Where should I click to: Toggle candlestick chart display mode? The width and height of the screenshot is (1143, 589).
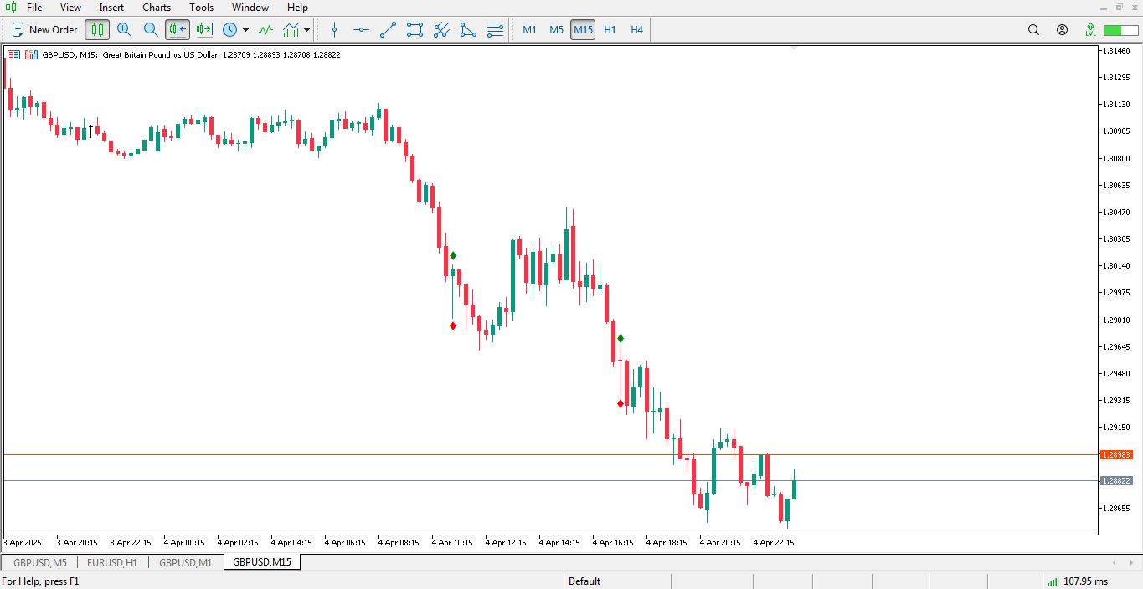(x=97, y=30)
